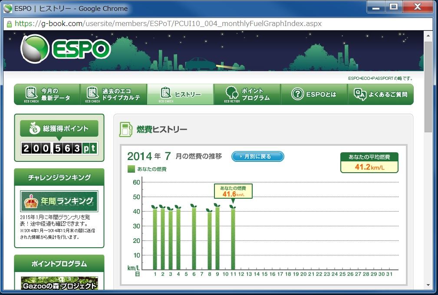Open the ポイントプログラム tab
Image resolution: width=438 pixels, height=295 pixels.
[247, 94]
